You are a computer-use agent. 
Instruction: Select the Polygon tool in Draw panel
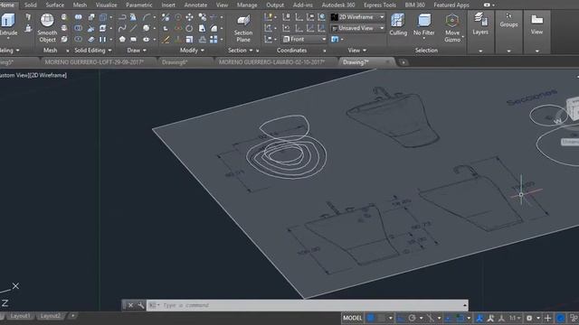[122, 39]
